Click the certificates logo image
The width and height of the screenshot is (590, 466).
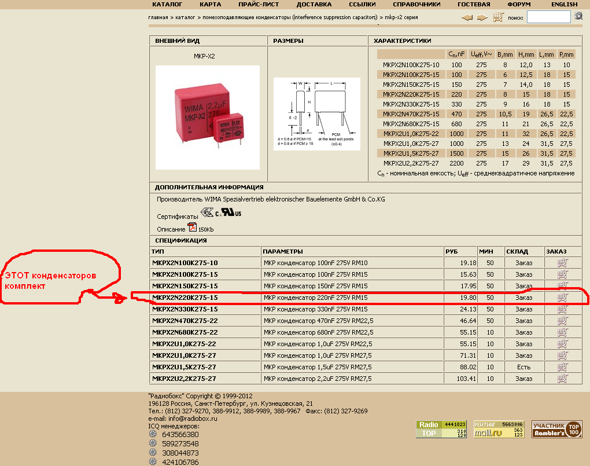tap(221, 212)
